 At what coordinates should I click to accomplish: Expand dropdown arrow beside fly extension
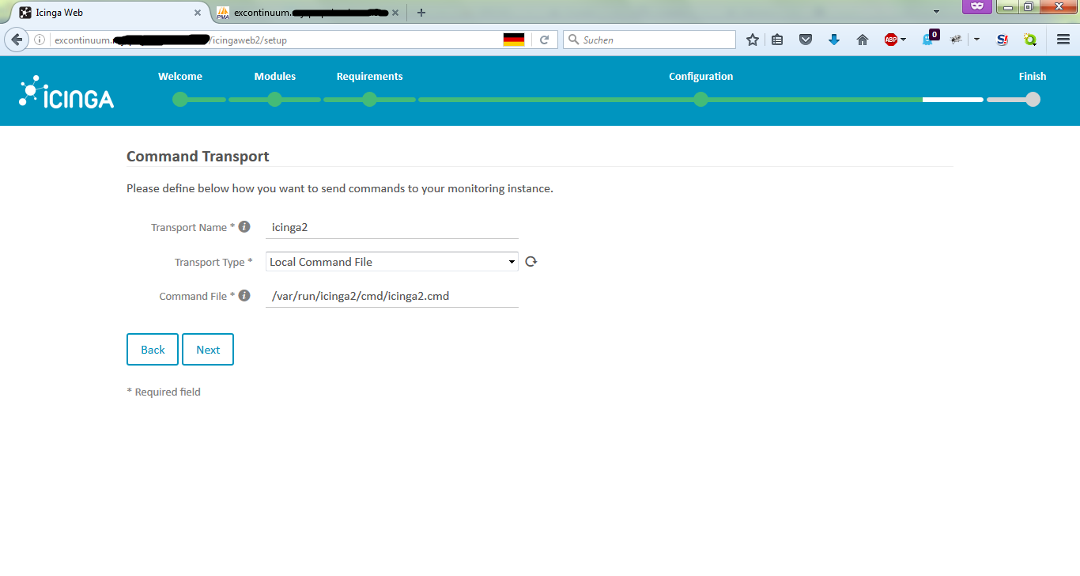click(x=977, y=40)
